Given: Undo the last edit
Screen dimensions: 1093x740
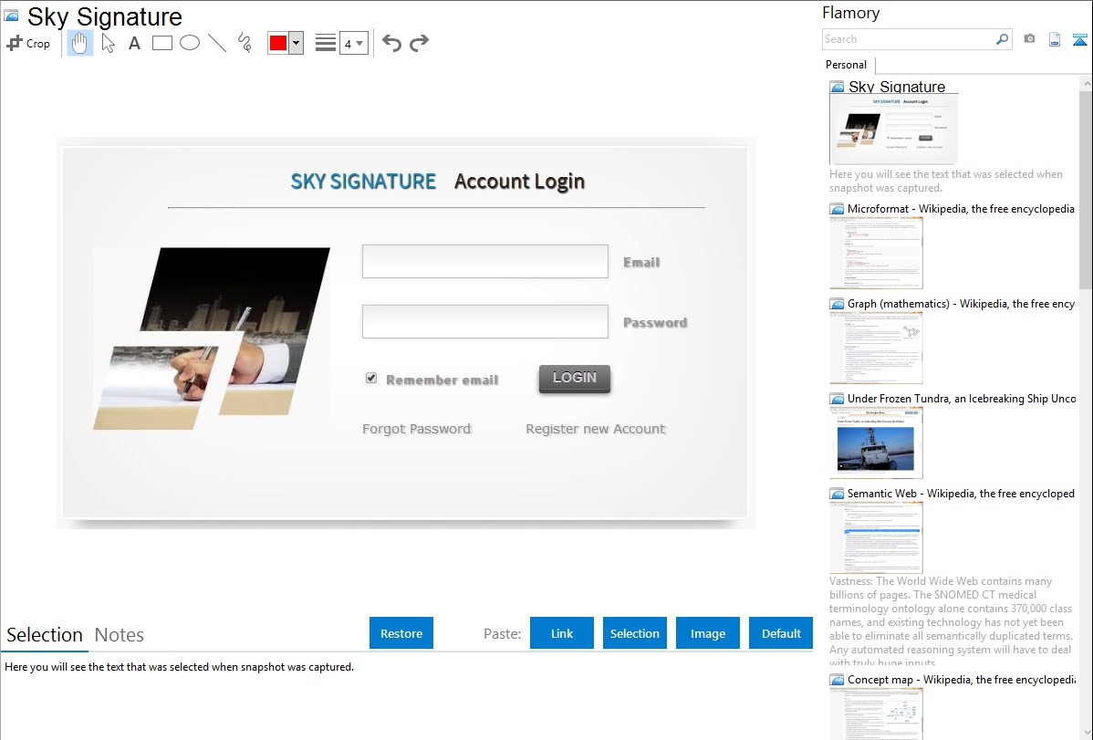Looking at the screenshot, I should (x=391, y=43).
